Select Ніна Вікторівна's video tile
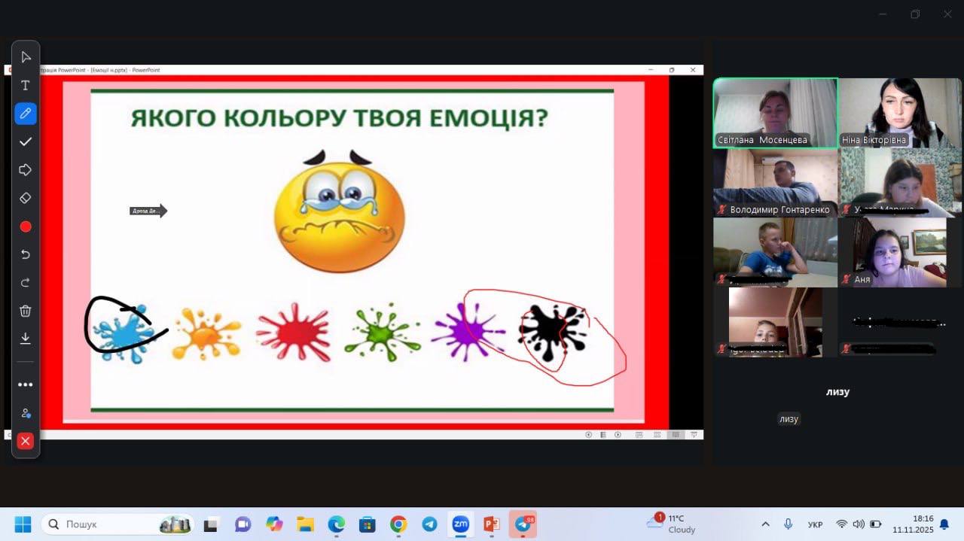The image size is (964, 541). 901,113
